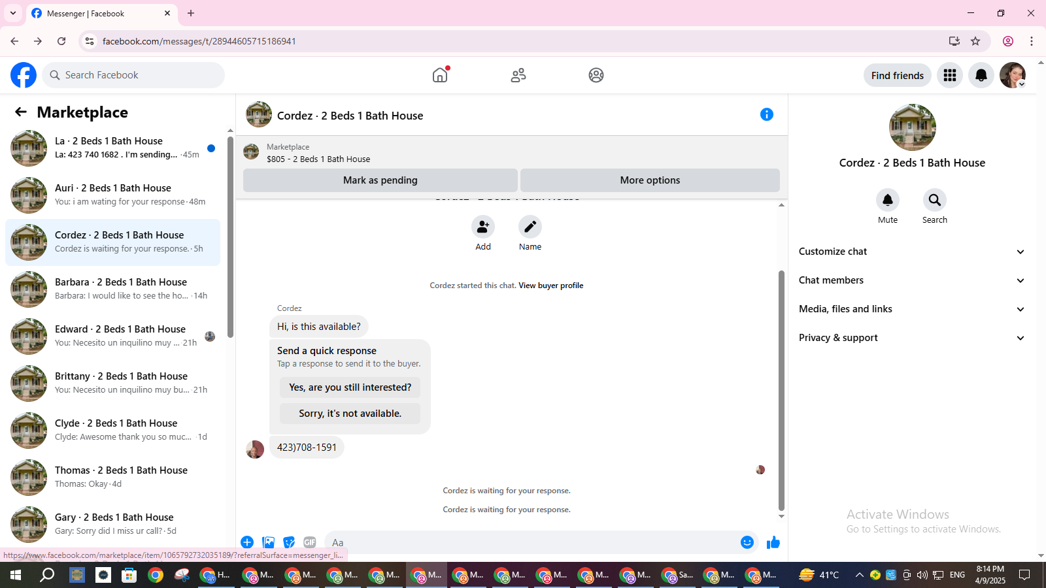Open the emoji picker
The width and height of the screenshot is (1046, 588).
[x=747, y=542]
